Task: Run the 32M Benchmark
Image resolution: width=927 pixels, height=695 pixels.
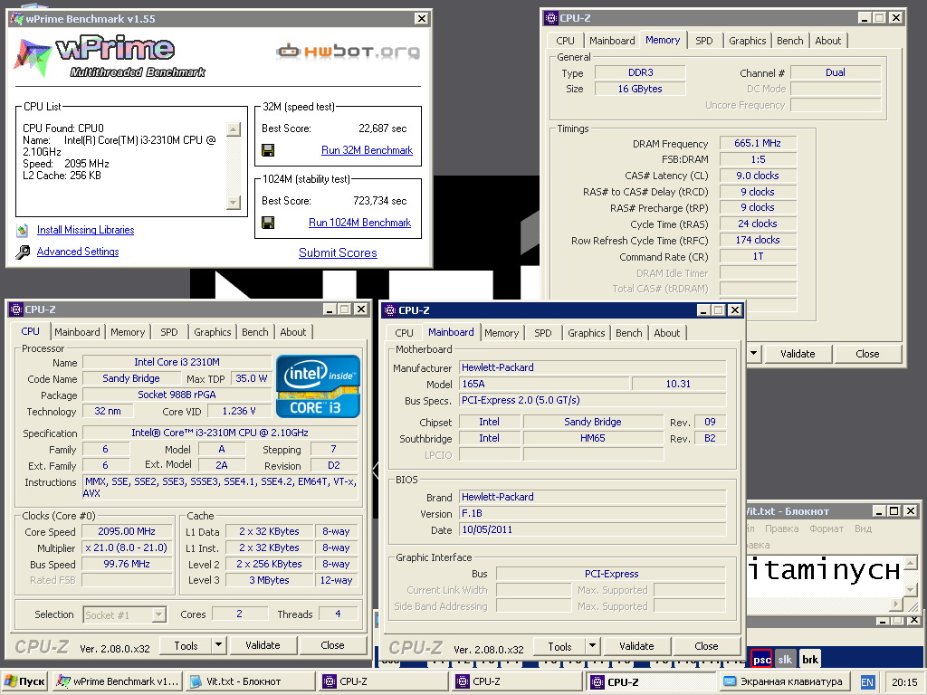Action: [368, 150]
